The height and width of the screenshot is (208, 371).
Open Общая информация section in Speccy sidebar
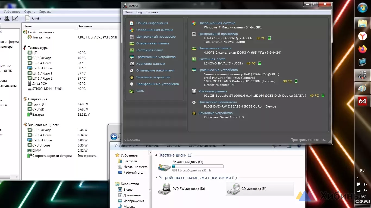coord(152,23)
